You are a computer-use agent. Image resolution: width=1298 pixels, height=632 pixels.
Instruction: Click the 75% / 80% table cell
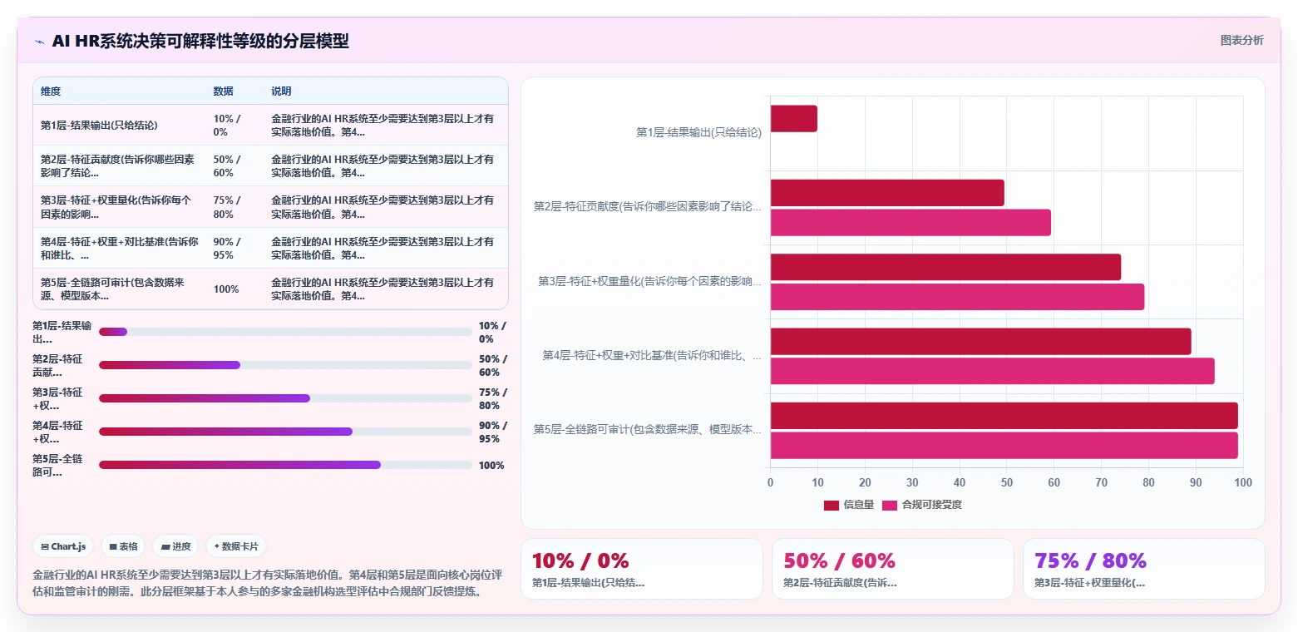coord(227,207)
